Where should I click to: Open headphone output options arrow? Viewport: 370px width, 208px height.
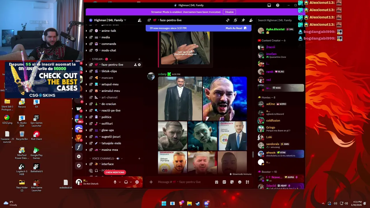point(131,182)
